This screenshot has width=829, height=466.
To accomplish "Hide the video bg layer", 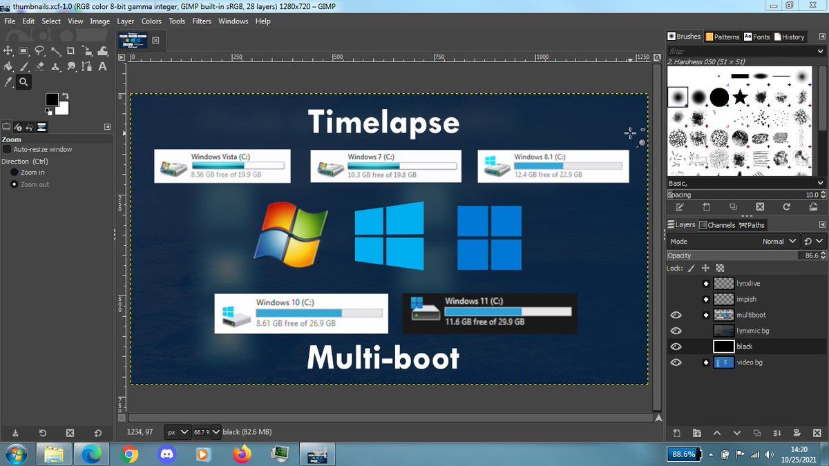I will pos(676,362).
